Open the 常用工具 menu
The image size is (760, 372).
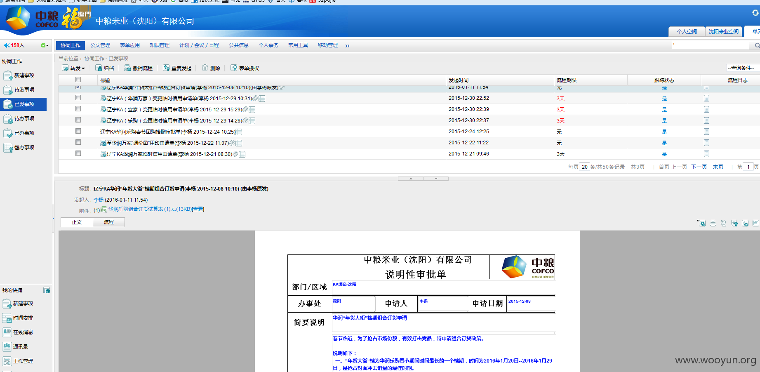tap(298, 45)
